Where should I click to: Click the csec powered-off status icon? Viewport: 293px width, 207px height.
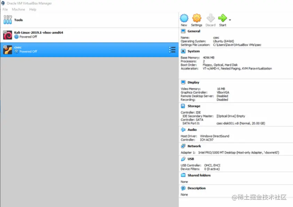[x=16, y=51]
